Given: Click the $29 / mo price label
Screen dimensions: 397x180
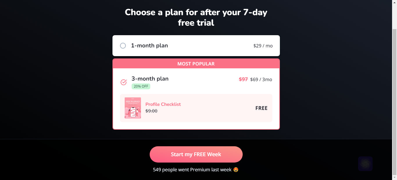Looking at the screenshot, I should [263, 46].
